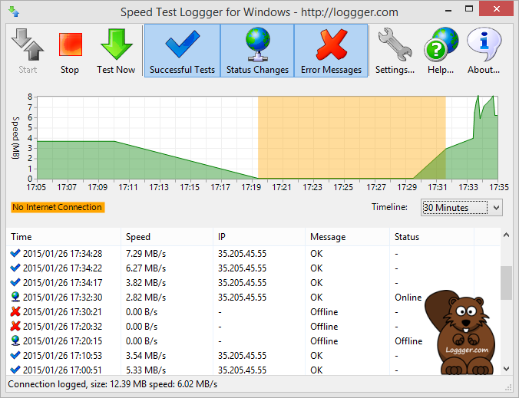Screen dimensions: 519x398
Task: Toggle Error Messages filter
Action: (331, 51)
